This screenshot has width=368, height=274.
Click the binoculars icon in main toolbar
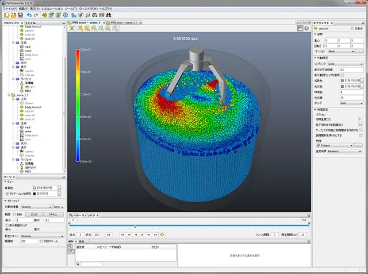(109, 15)
